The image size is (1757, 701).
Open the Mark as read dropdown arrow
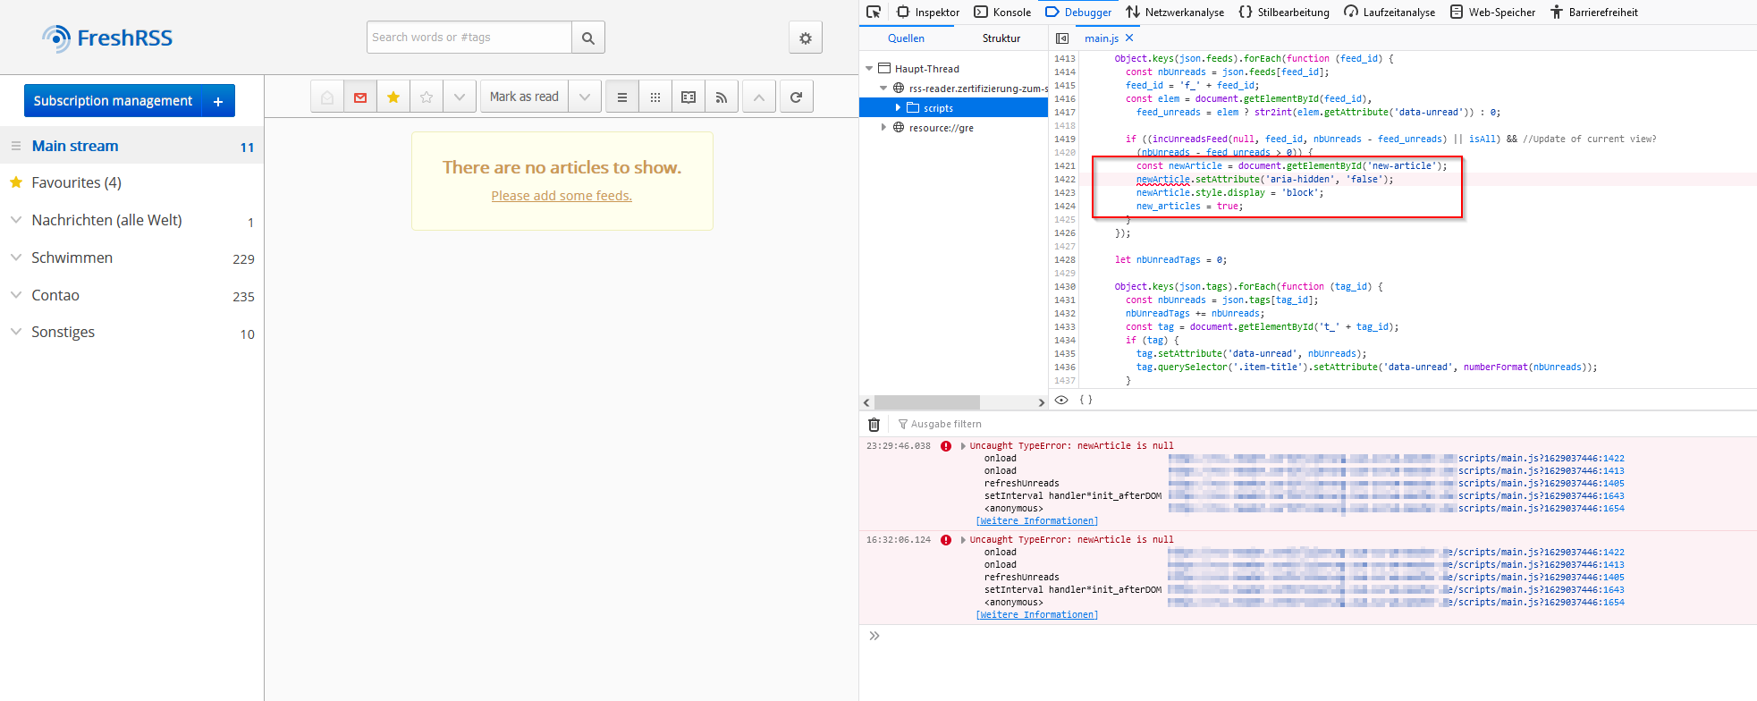click(x=585, y=97)
